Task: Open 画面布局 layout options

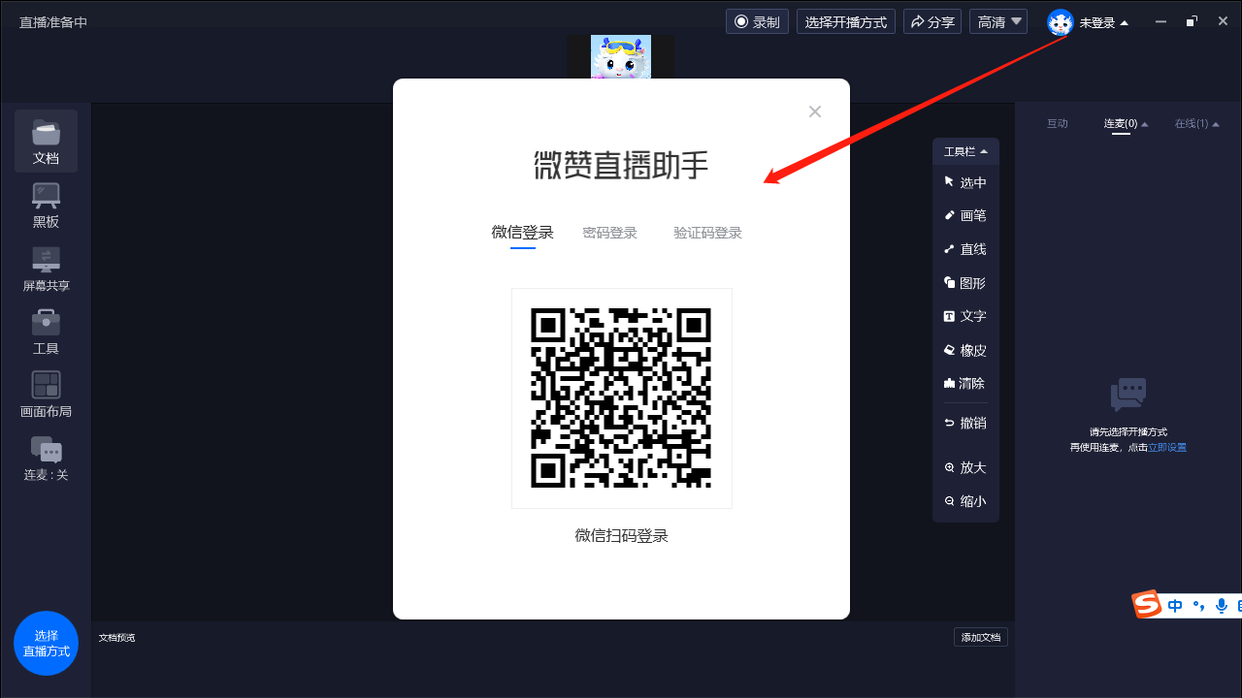Action: click(x=46, y=396)
